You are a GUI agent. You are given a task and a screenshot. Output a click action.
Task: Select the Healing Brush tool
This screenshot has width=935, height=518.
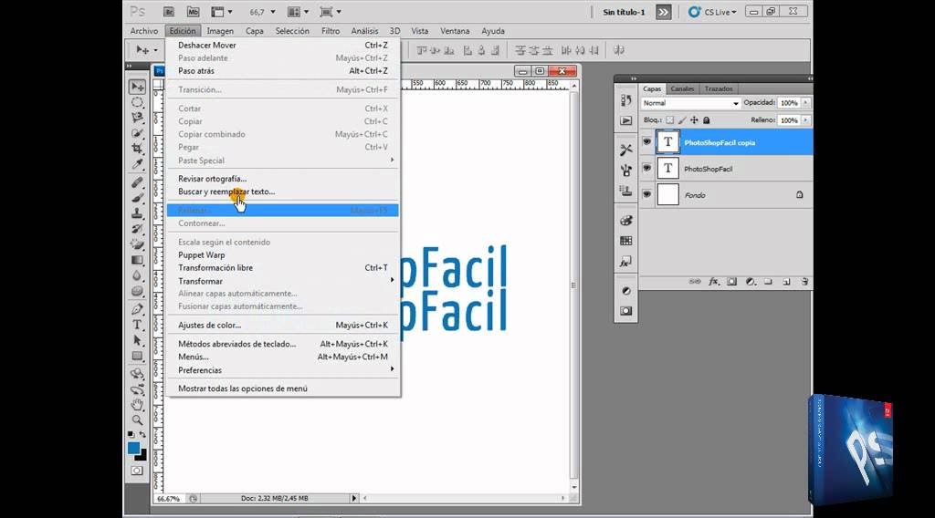(x=137, y=182)
